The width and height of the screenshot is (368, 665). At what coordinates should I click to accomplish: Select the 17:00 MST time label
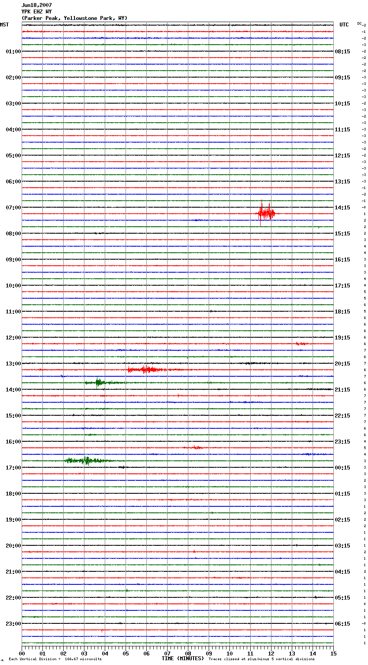pos(13,468)
